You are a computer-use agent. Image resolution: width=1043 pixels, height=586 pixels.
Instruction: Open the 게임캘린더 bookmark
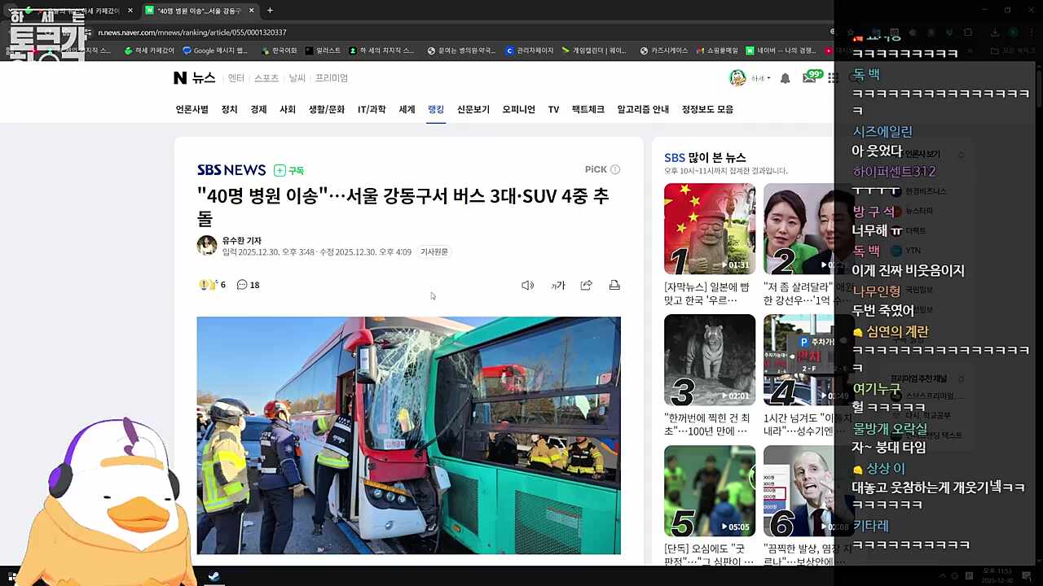(594, 50)
